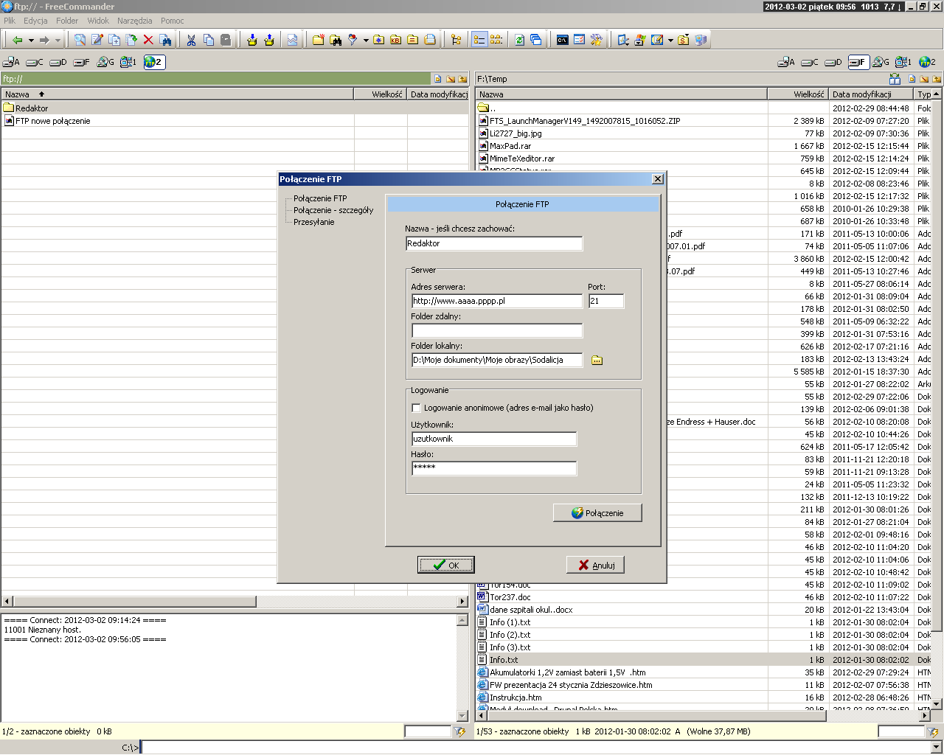Viewport: 944px width, 755px height.
Task: Click the red X delete icon
Action: (148, 40)
